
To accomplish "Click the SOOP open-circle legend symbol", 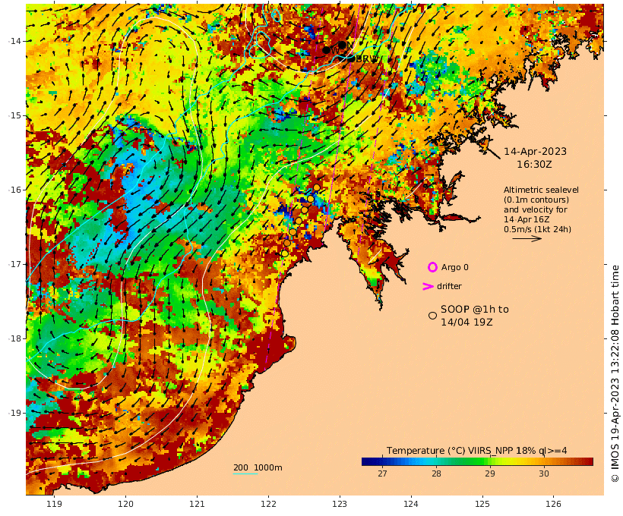I will 433,316.
